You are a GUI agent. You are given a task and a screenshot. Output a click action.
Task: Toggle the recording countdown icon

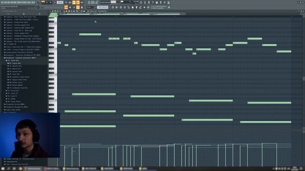click(74, 2)
